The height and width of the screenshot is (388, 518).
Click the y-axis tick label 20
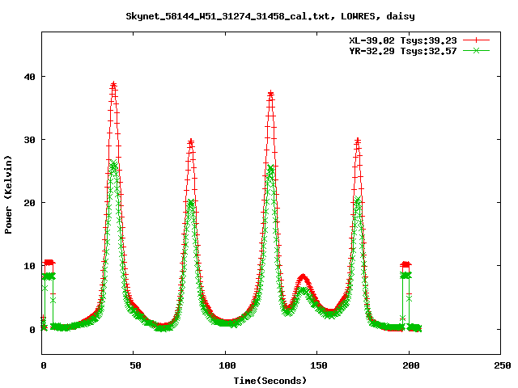[x=29, y=203]
